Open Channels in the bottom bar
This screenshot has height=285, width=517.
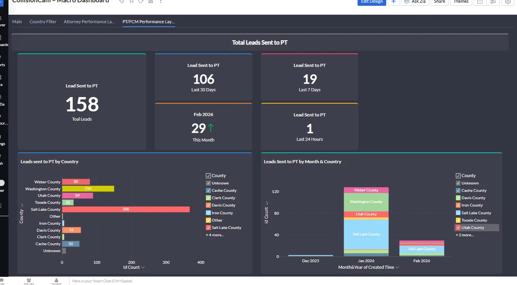click(28, 281)
